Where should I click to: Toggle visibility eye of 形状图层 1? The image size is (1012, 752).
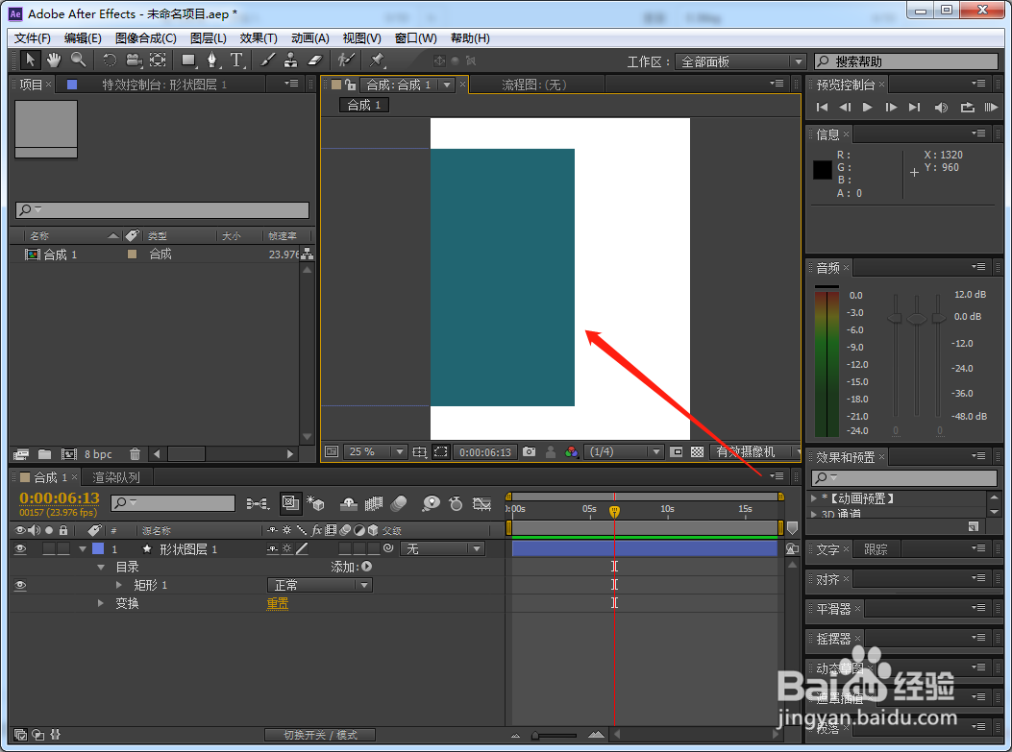click(20, 548)
